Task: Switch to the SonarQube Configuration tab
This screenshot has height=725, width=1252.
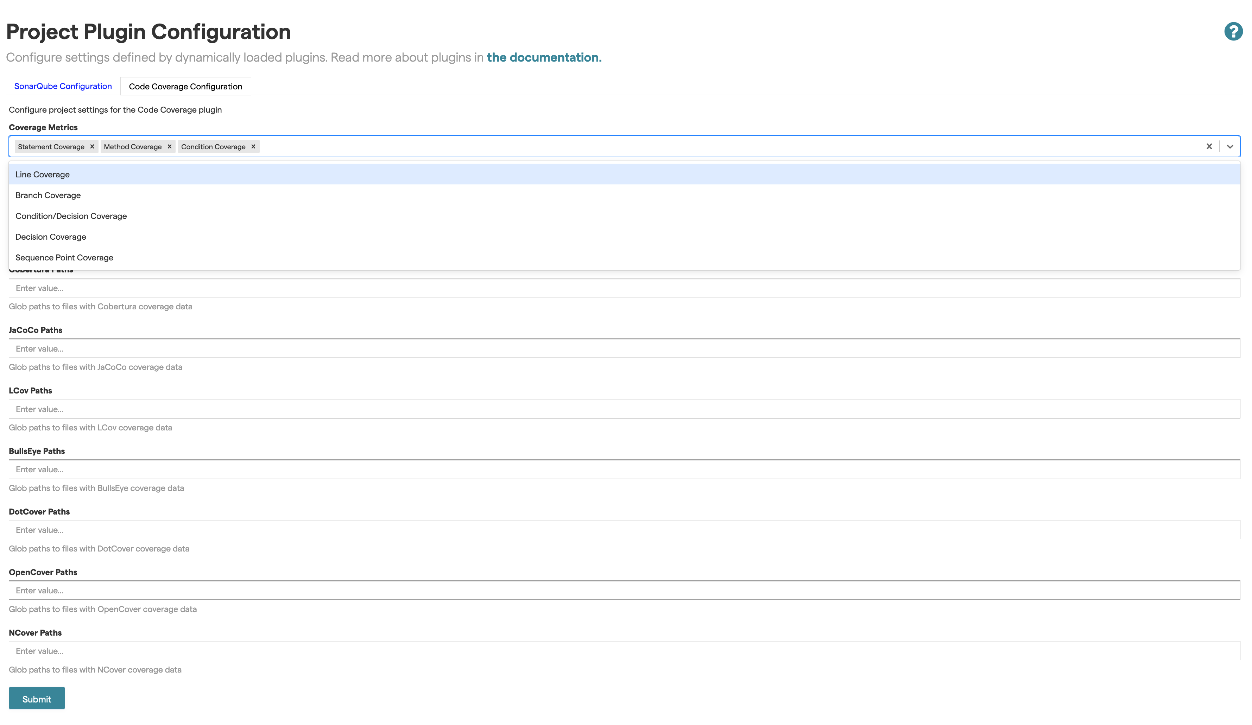Action: (x=63, y=86)
